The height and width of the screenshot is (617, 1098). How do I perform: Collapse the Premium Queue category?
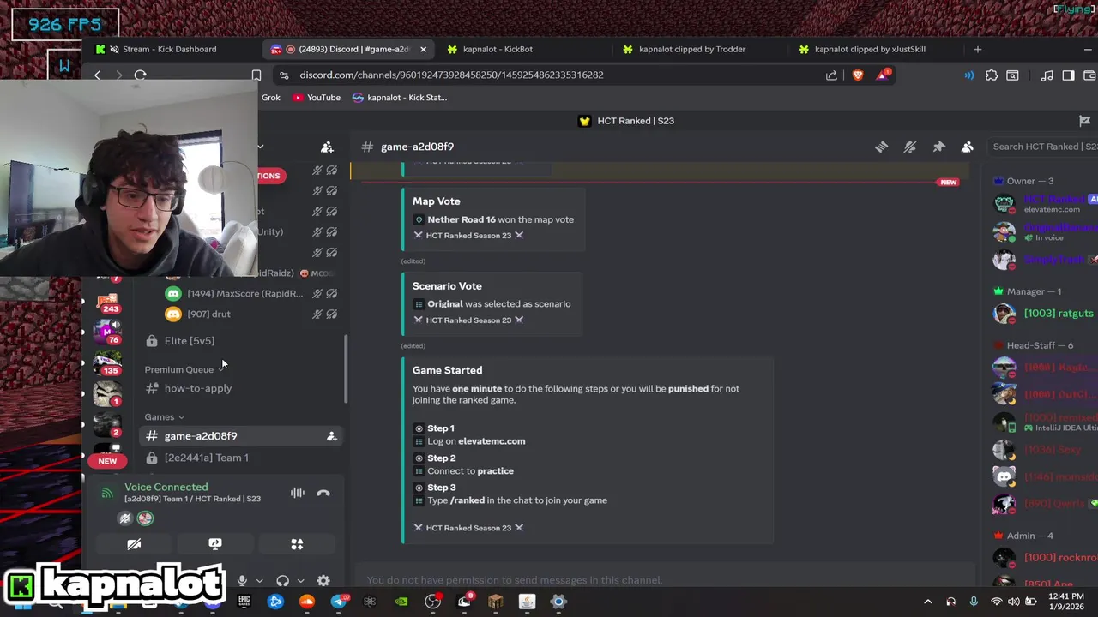point(183,369)
